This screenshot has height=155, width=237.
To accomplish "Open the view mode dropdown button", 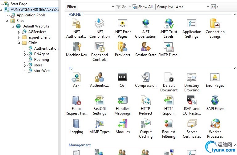I will pos(215,7).
